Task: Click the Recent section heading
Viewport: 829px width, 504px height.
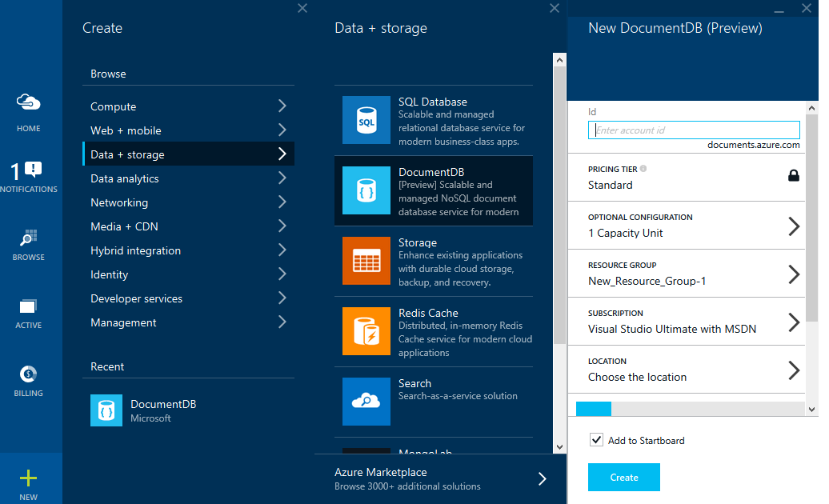Action: click(x=107, y=366)
